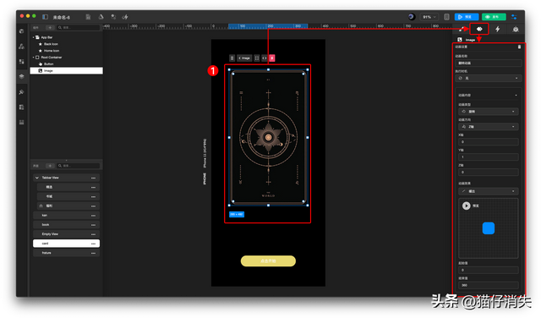Click the list panel icon in left rail
The image size is (541, 318).
coord(21,107)
